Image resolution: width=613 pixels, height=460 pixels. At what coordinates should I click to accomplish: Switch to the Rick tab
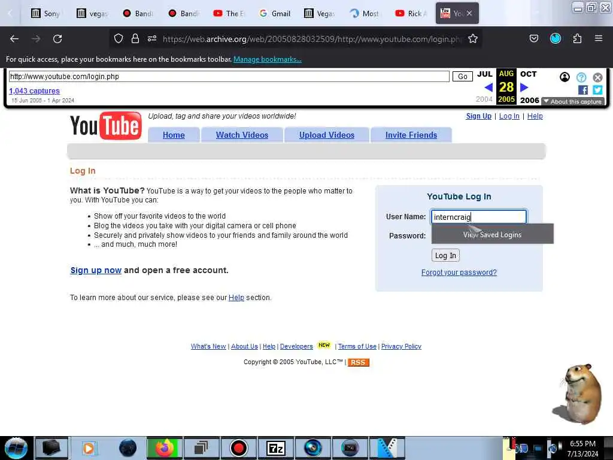click(x=411, y=14)
